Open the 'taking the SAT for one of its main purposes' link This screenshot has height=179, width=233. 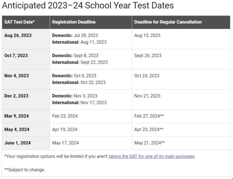pos(152,156)
